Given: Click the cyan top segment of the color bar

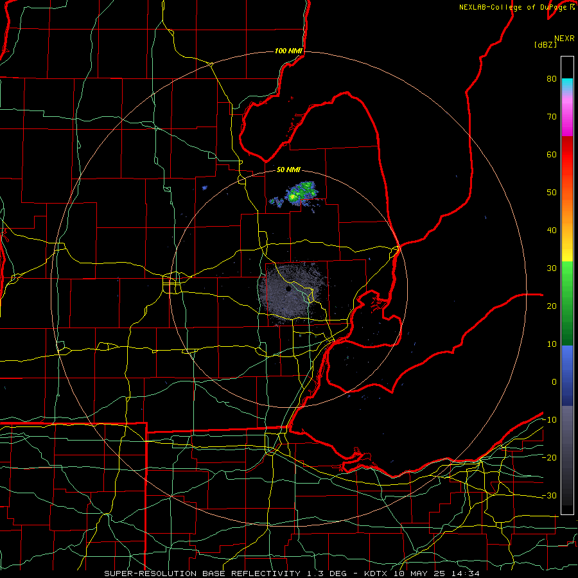Looking at the screenshot, I should pyautogui.click(x=567, y=85).
